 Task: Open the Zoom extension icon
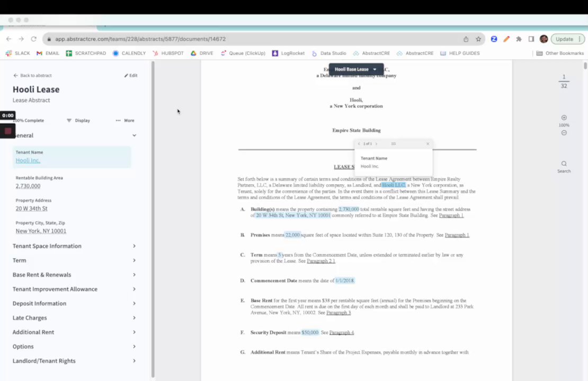point(494,39)
